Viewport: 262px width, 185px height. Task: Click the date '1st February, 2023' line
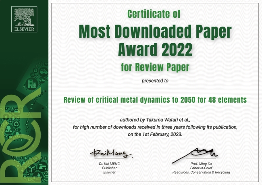[155, 134]
